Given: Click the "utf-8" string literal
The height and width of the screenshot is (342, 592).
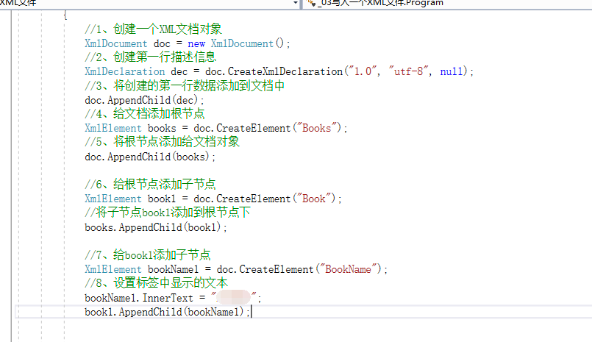Looking at the screenshot, I should coord(408,71).
